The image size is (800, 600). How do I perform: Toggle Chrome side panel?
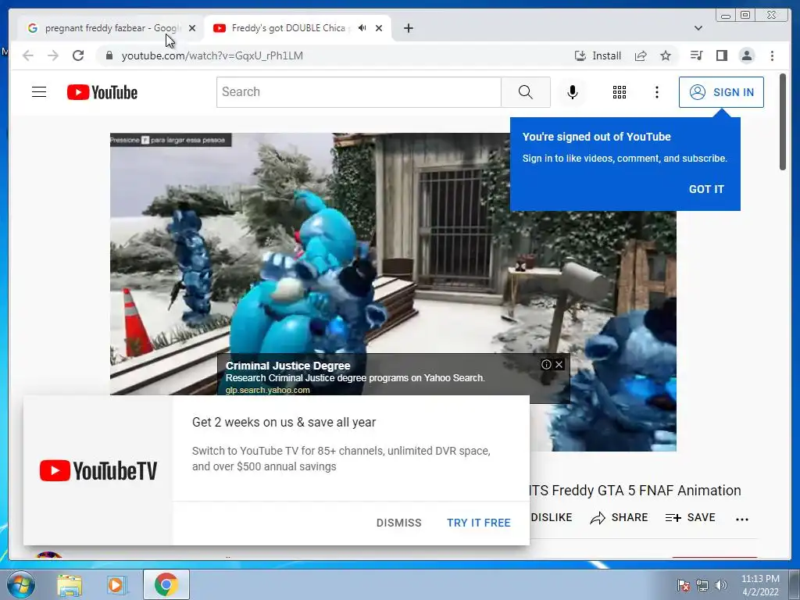coord(721,55)
